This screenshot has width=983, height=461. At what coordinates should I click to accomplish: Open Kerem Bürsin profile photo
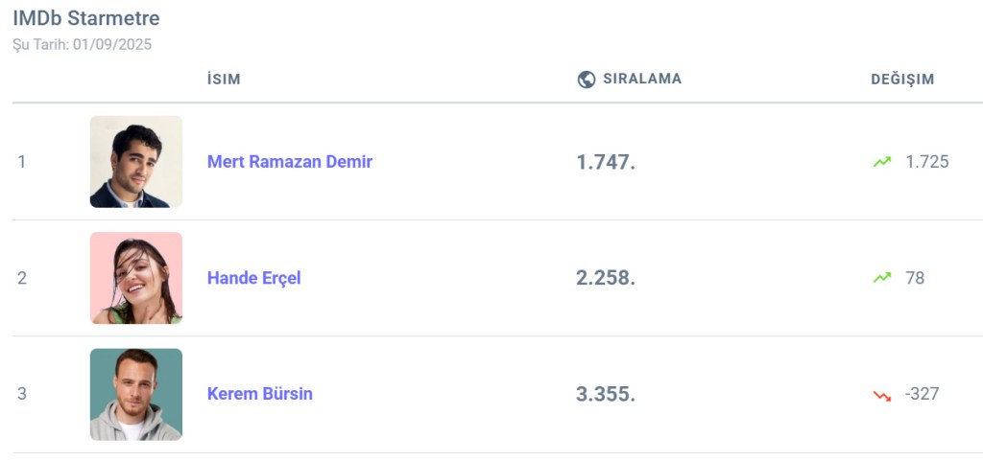point(136,395)
